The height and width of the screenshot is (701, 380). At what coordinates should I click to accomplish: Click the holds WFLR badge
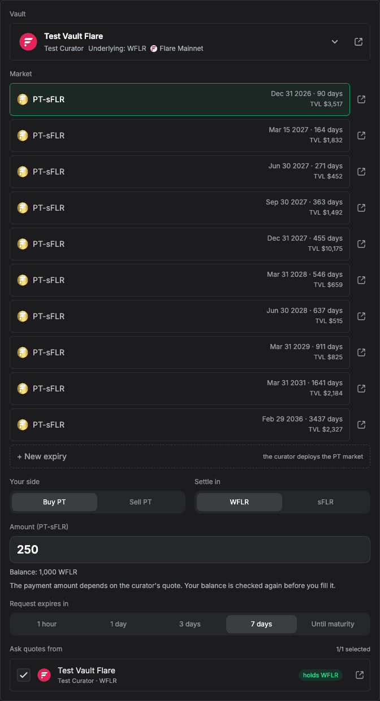[x=321, y=675]
